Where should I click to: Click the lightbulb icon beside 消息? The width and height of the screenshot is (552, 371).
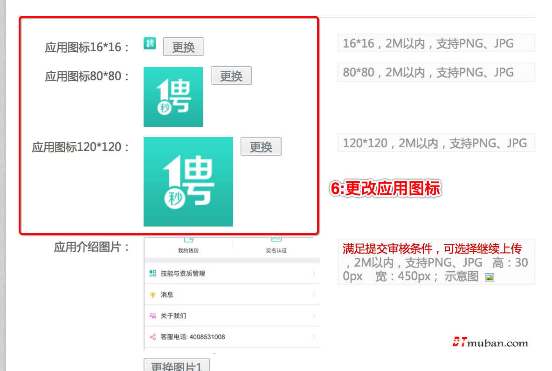pyautogui.click(x=152, y=295)
